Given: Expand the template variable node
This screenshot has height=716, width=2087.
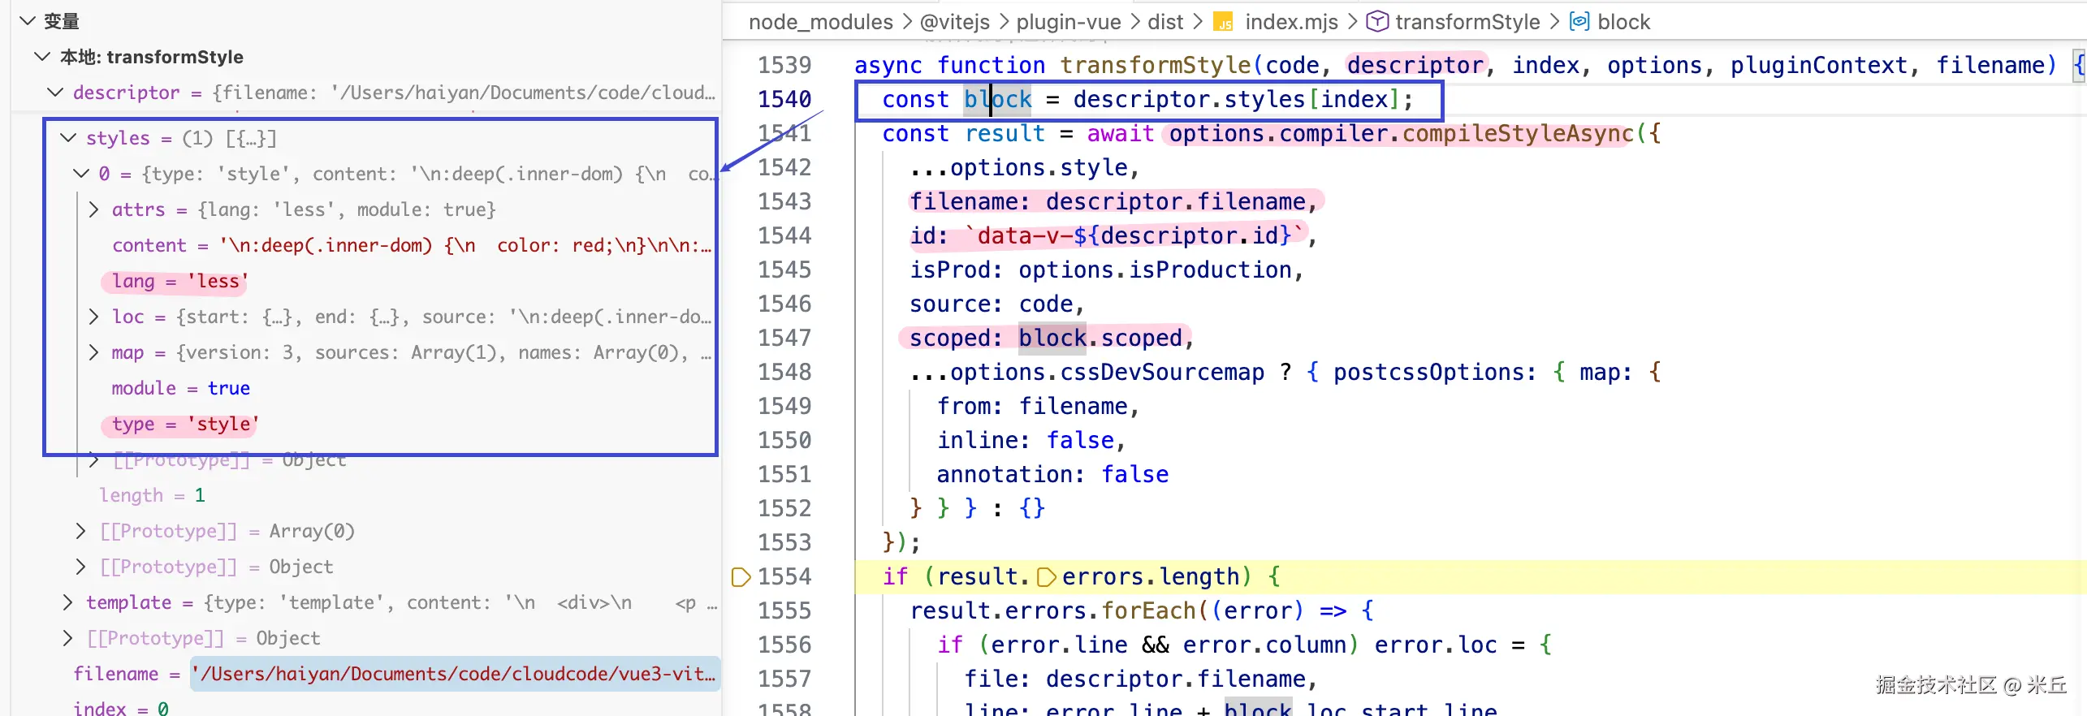Looking at the screenshot, I should (x=68, y=602).
